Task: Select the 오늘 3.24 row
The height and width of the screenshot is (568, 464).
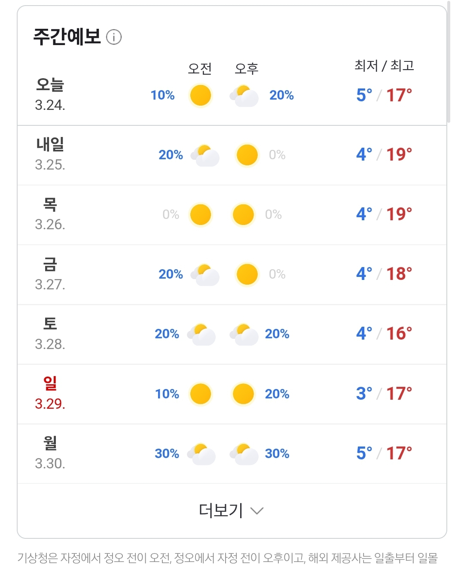Action: point(232,95)
